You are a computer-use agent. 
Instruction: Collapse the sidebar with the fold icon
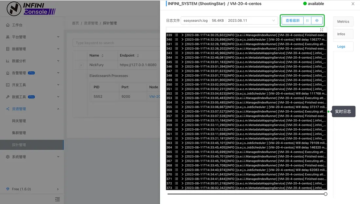pos(57,199)
